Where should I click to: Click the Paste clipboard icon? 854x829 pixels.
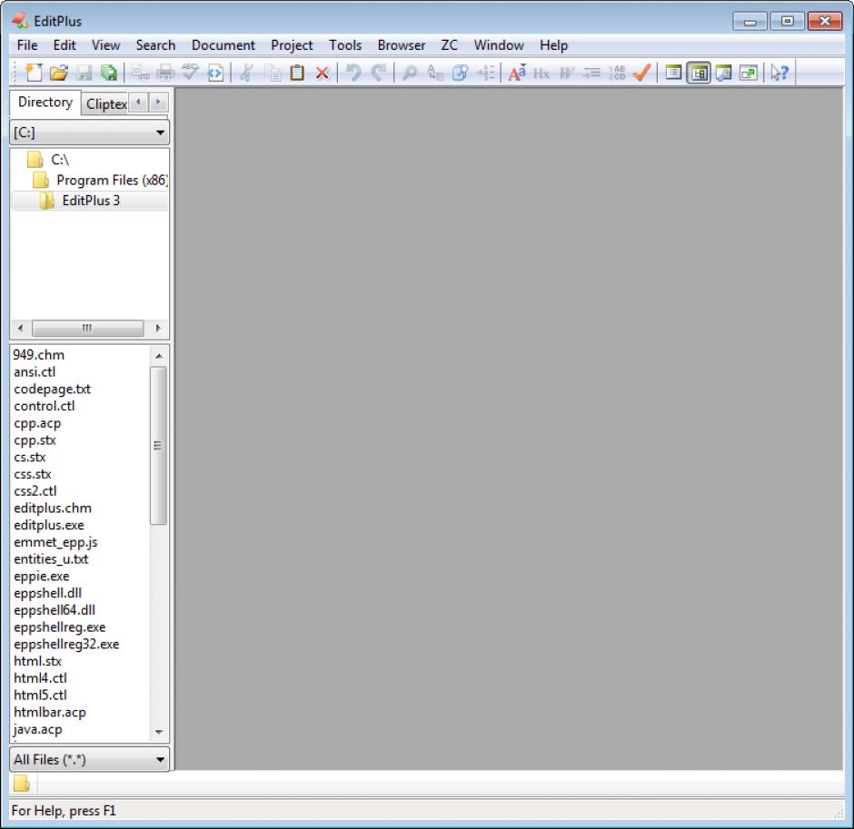(x=297, y=73)
